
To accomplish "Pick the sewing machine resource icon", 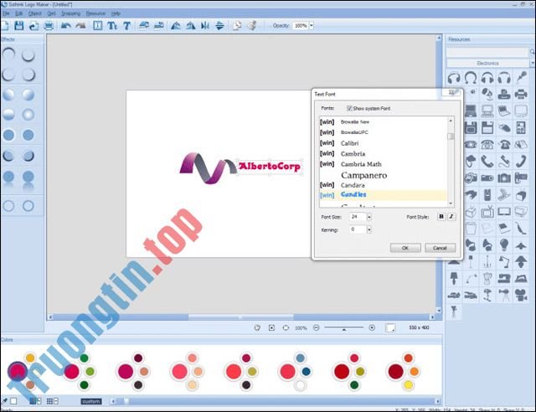I will tap(504, 278).
